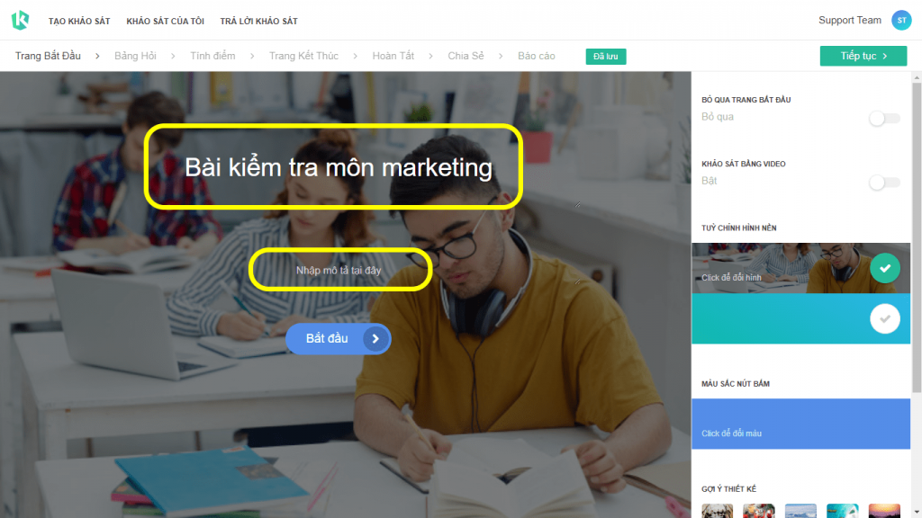Image resolution: width=922 pixels, height=518 pixels.
Task: Click the Support Team account name
Action: (850, 20)
